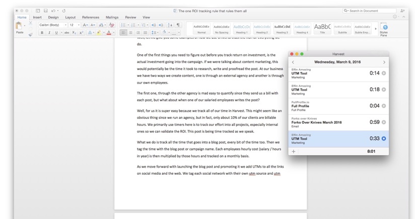The image size is (415, 219).
Task: Start timer on Forks Over Knives entry
Action: pyautogui.click(x=384, y=122)
